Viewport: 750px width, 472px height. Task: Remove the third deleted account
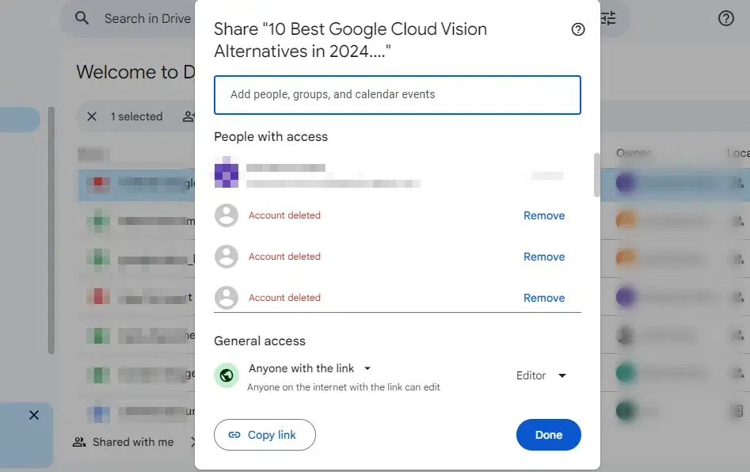(544, 298)
